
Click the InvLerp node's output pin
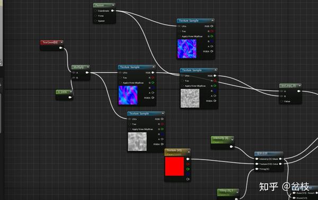coord(298,91)
